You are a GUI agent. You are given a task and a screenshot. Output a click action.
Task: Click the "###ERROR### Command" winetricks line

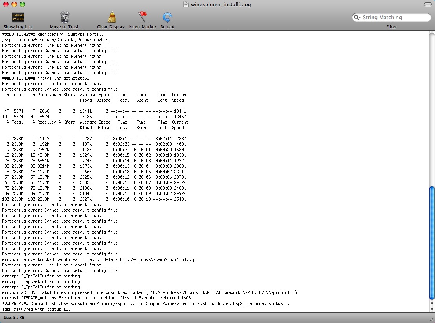click(146, 304)
